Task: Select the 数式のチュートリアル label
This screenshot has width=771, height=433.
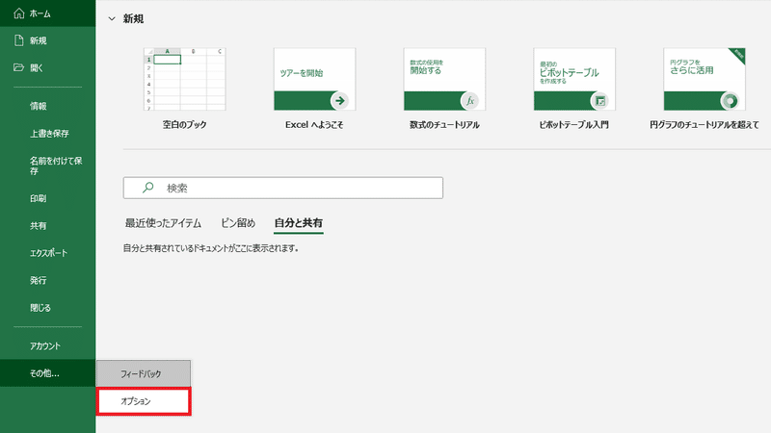Action: tap(444, 125)
